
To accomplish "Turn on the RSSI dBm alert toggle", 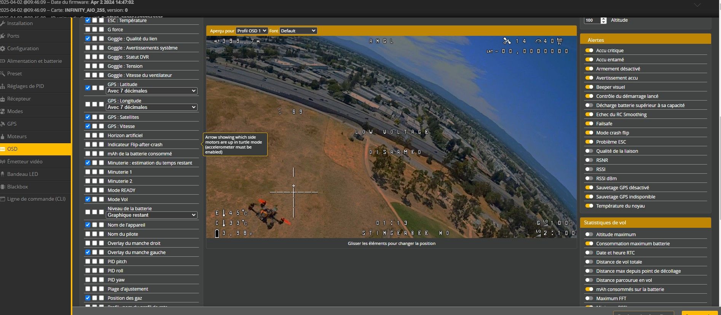I will (x=589, y=178).
